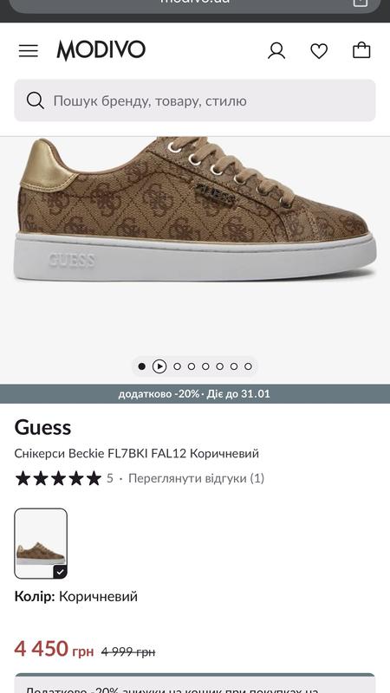The width and height of the screenshot is (390, 693).
Task: Play the product video in carousel
Action: point(159,366)
